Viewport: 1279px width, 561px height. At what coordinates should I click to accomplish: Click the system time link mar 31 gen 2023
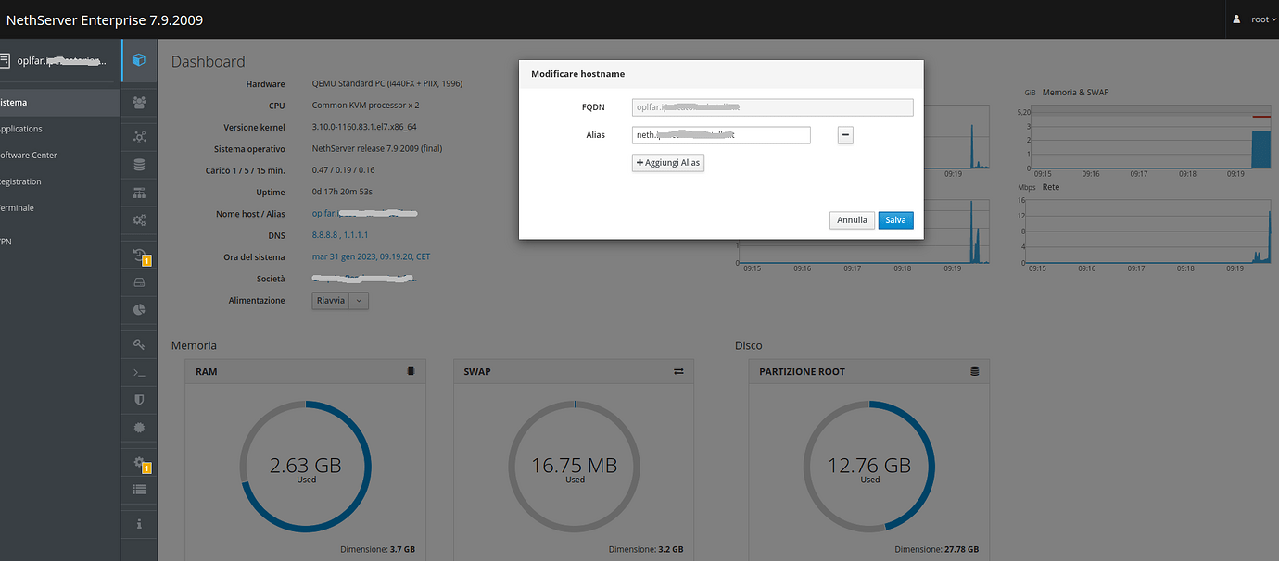tap(372, 256)
